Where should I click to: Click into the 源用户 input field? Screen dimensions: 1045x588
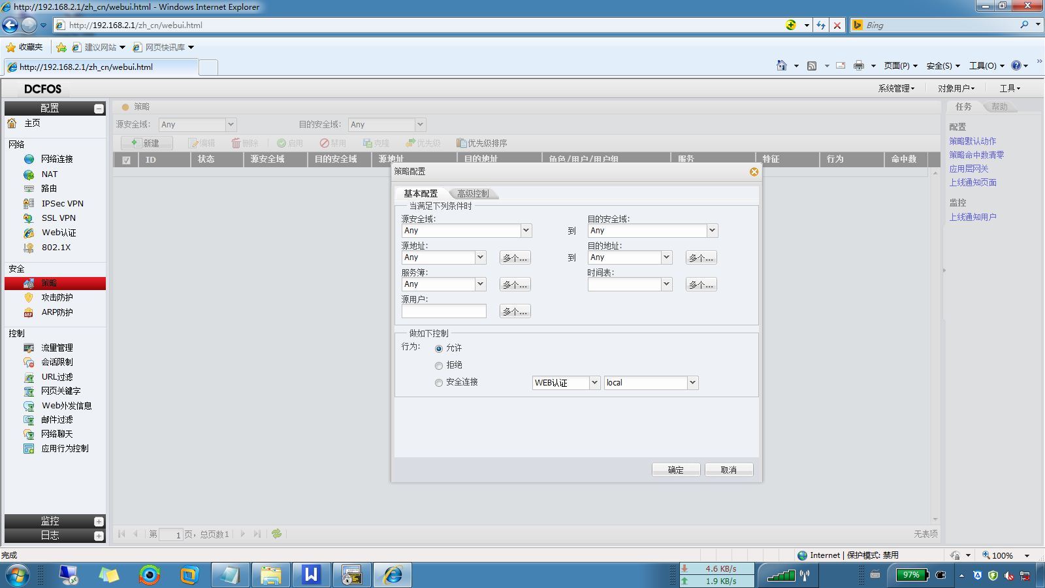(x=443, y=311)
